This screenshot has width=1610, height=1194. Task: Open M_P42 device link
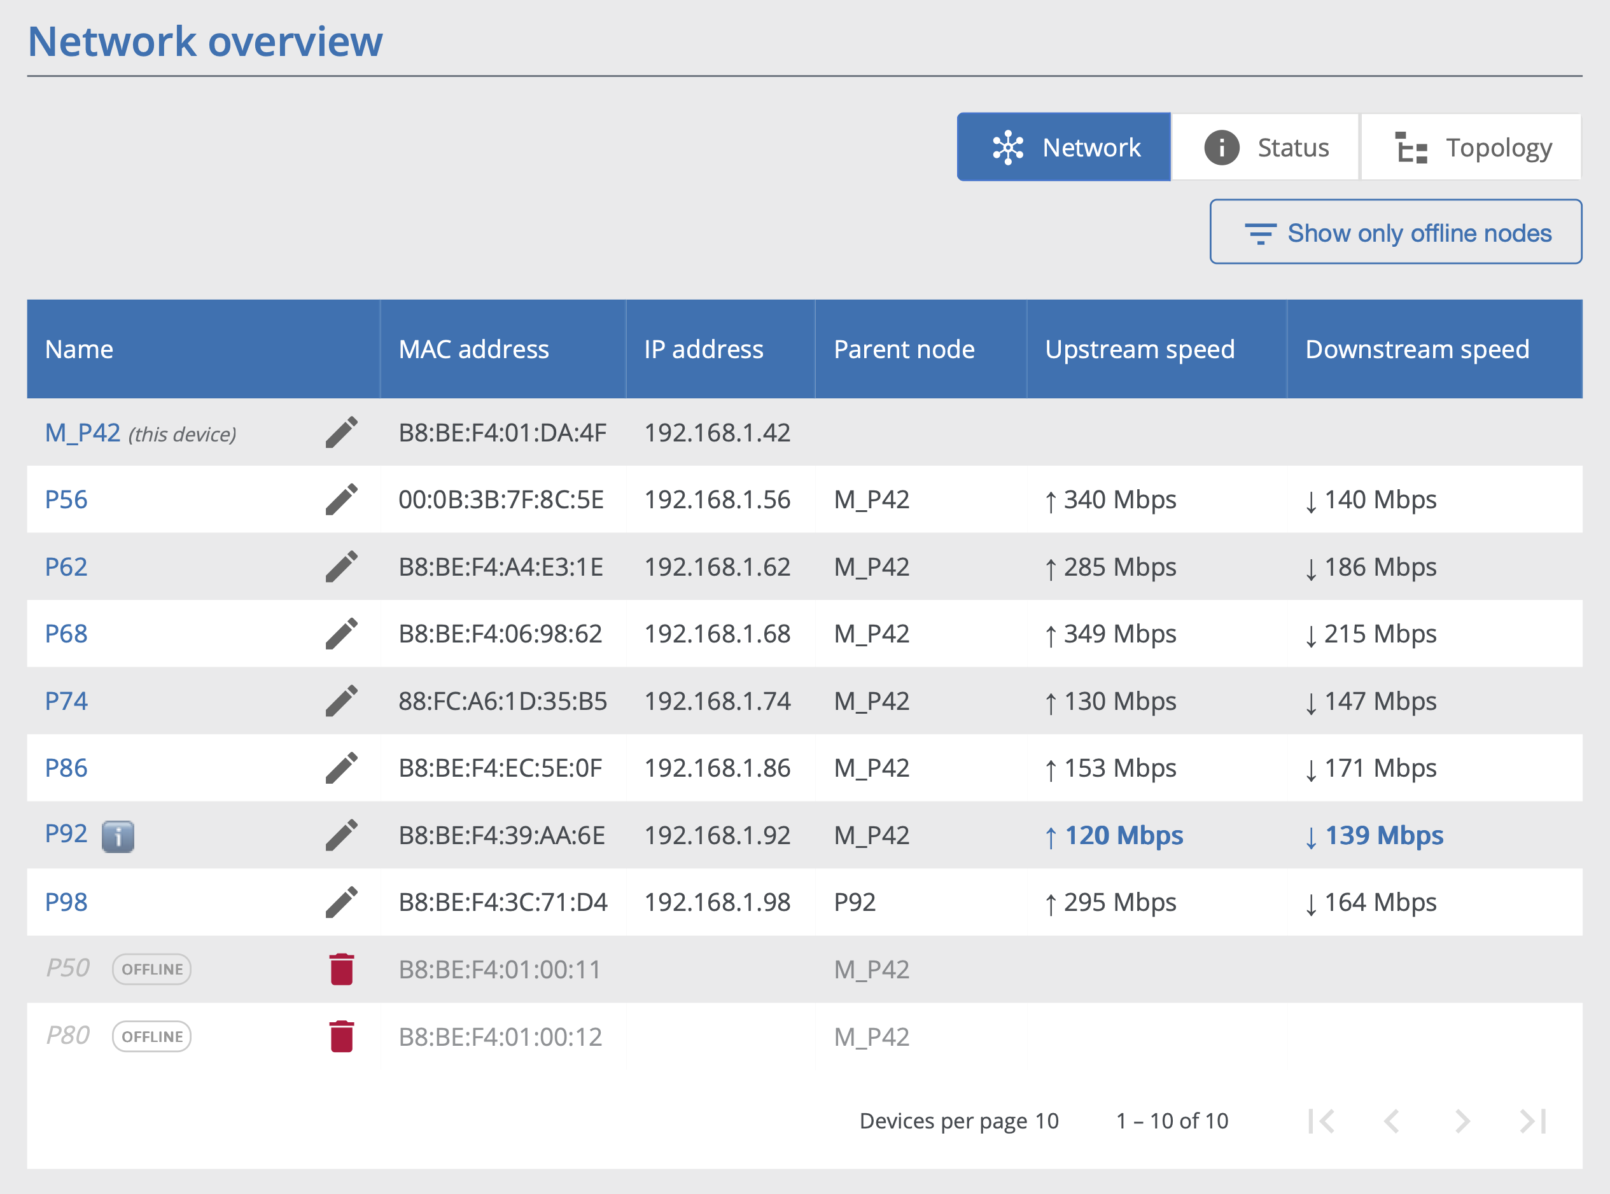coord(83,432)
